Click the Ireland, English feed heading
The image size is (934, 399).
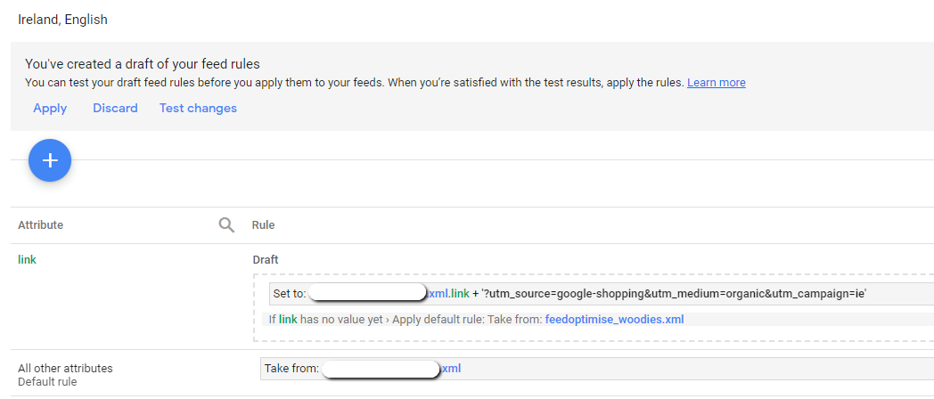(62, 20)
